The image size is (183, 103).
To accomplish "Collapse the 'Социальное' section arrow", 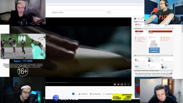I will (172, 29).
